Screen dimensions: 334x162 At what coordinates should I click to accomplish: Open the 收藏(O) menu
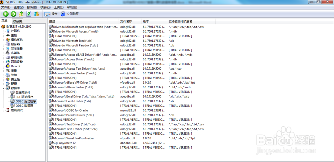point(45,7)
